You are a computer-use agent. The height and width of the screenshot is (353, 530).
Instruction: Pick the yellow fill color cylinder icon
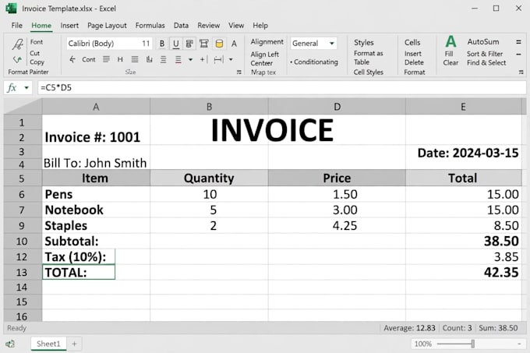coord(219,44)
